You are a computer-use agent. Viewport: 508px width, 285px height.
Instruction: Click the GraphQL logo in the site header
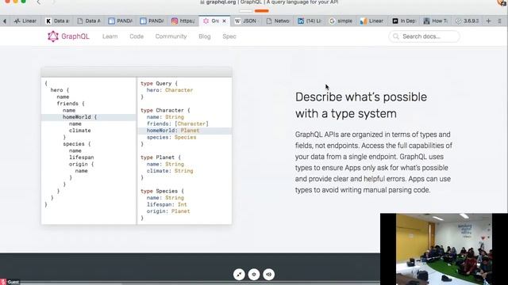pos(68,36)
